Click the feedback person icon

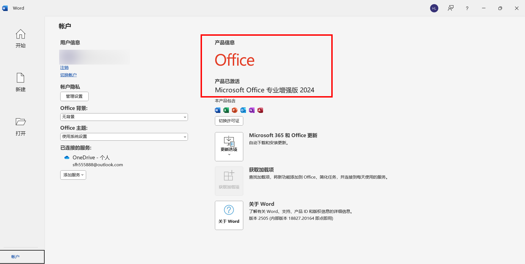pyautogui.click(x=451, y=8)
